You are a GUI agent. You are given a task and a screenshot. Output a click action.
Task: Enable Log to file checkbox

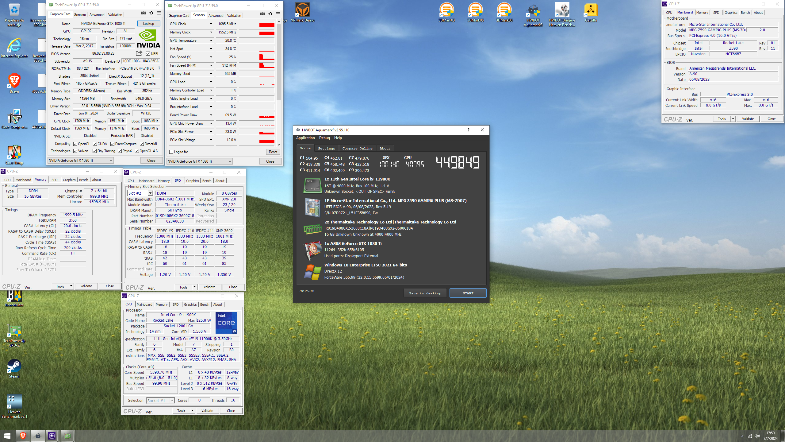point(171,152)
